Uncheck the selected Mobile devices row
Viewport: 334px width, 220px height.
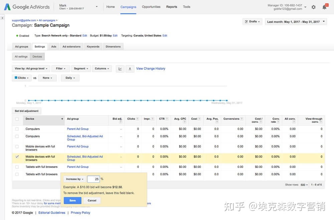click(17, 157)
